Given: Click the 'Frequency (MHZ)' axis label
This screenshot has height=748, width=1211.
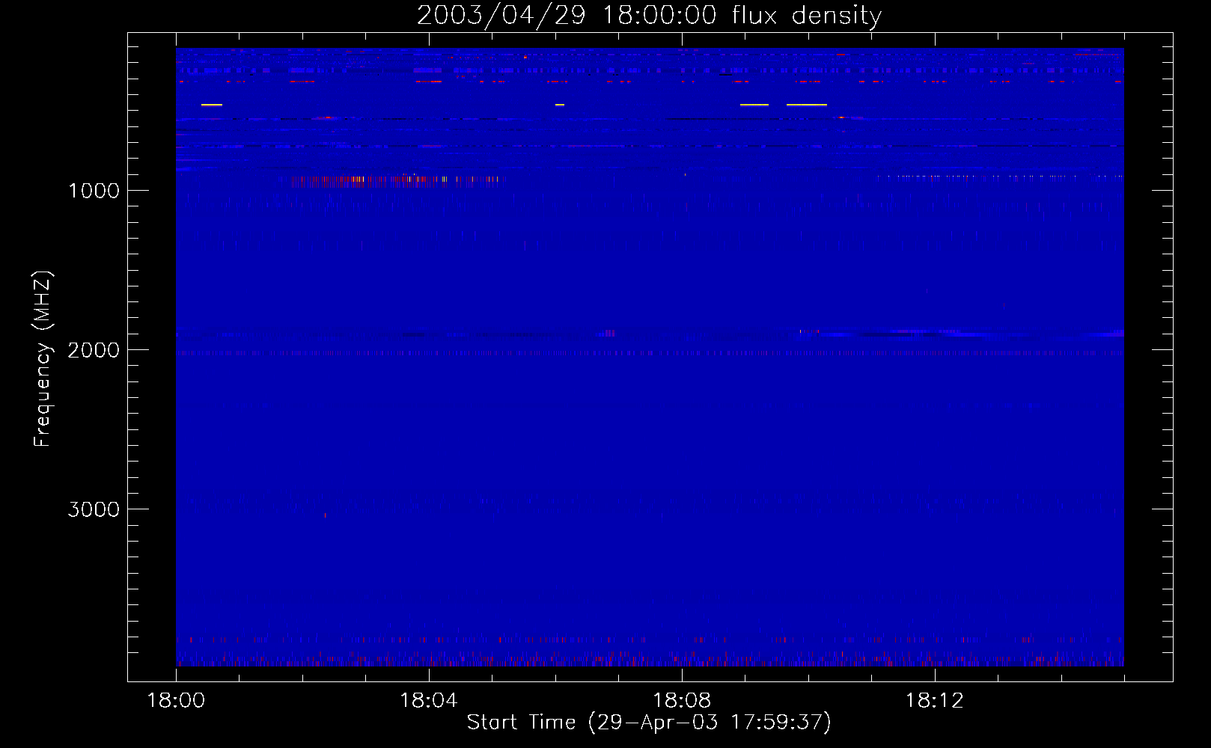Looking at the screenshot, I should (x=43, y=359).
